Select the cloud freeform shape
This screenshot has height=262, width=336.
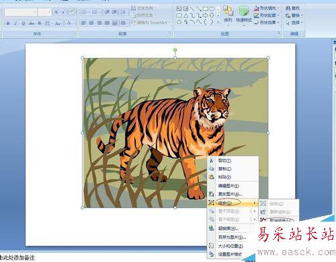(179, 22)
